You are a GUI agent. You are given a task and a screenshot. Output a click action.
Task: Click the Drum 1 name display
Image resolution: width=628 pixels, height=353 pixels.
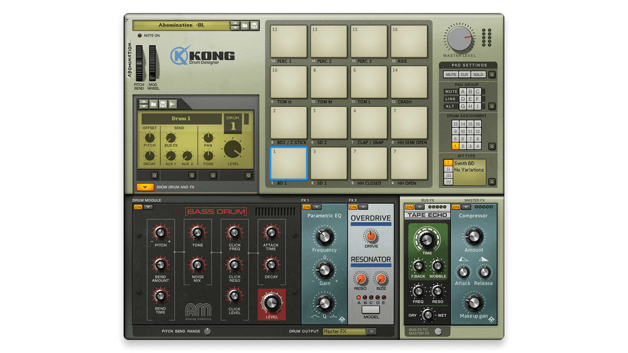(x=181, y=119)
